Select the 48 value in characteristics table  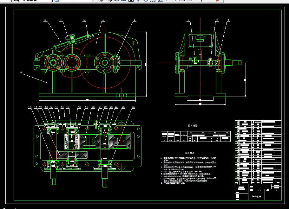point(184,140)
